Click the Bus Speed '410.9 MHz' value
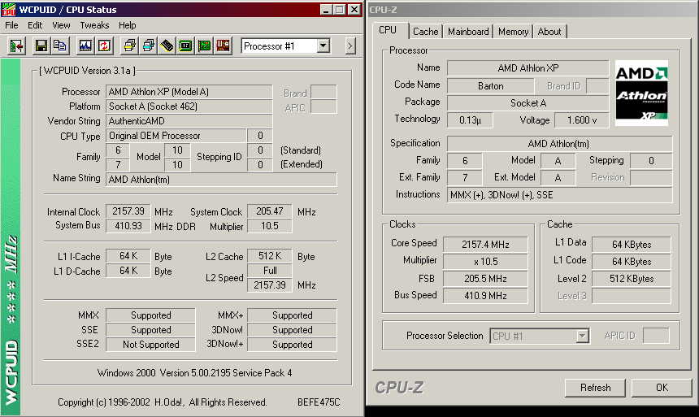The height and width of the screenshot is (417, 699). (485, 295)
